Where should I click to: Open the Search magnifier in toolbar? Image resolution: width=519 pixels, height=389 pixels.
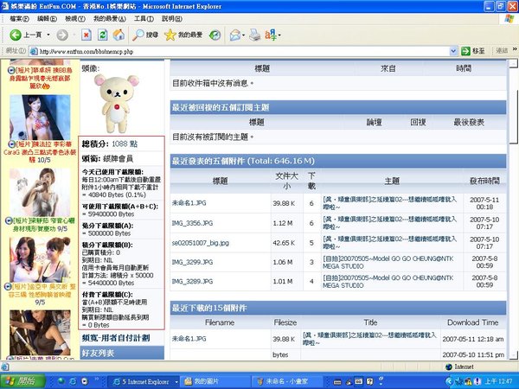coord(138,35)
